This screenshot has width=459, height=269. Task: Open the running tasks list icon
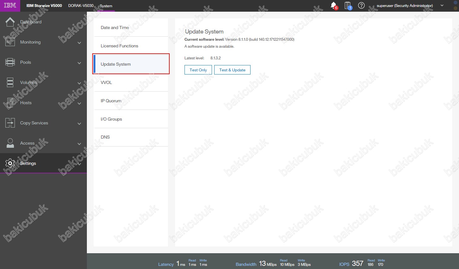pyautogui.click(x=348, y=5)
